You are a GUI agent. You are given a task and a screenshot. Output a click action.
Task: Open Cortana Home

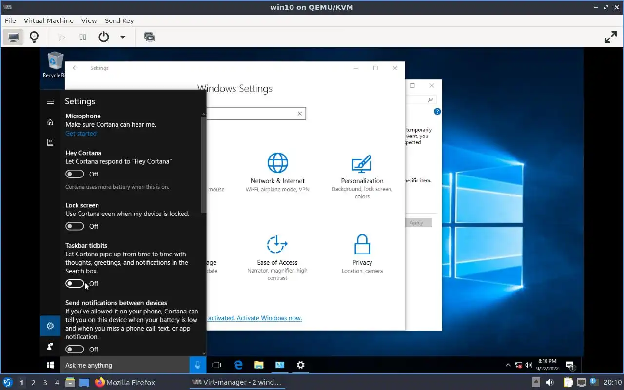coord(50,122)
